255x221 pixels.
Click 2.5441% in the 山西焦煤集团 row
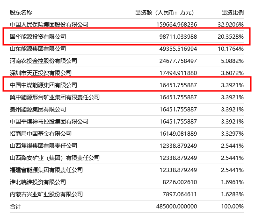click(x=232, y=146)
